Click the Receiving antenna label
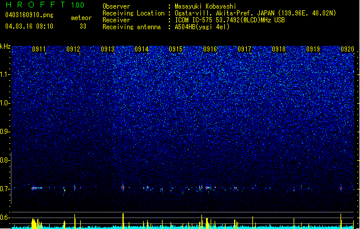Screen dimensions: 360x229 coord(132,27)
